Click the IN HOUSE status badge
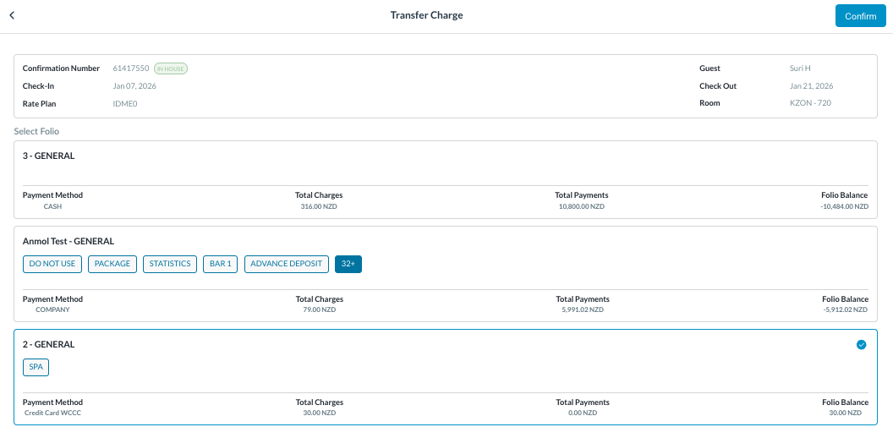This screenshot has width=893, height=438. 171,68
